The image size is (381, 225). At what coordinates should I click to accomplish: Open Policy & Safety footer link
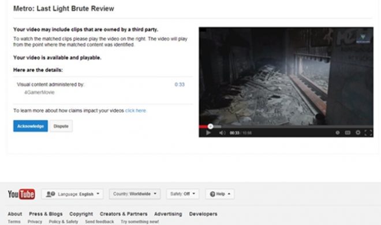(63, 222)
